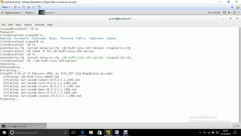Open the terminal Edit menu
The height and width of the screenshot is (136, 241).
[10, 25]
